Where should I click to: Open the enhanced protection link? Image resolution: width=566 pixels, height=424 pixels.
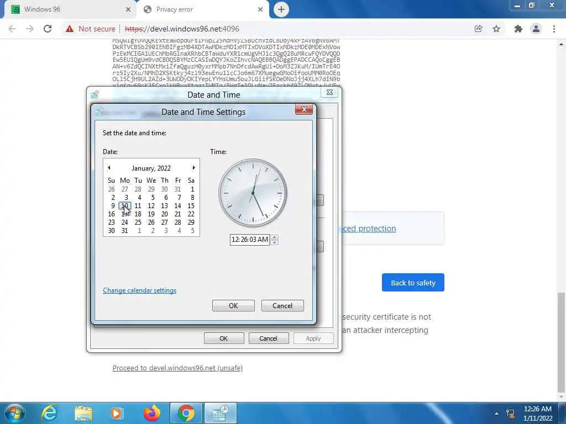369,229
